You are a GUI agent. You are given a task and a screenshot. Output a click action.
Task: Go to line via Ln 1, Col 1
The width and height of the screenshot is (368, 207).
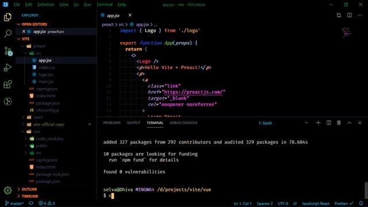pos(243,203)
